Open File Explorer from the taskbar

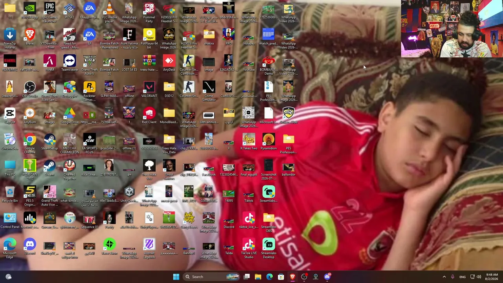258,277
